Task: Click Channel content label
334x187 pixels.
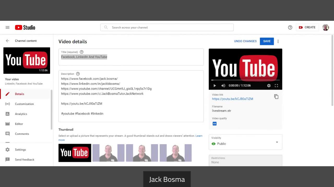Action: coord(26,41)
